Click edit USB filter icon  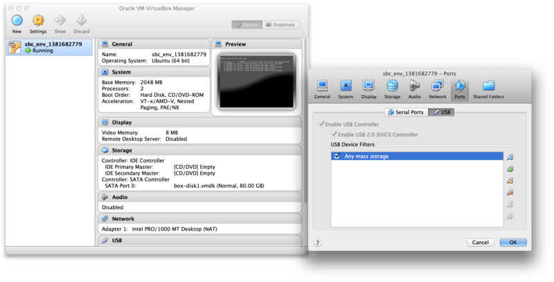510,181
